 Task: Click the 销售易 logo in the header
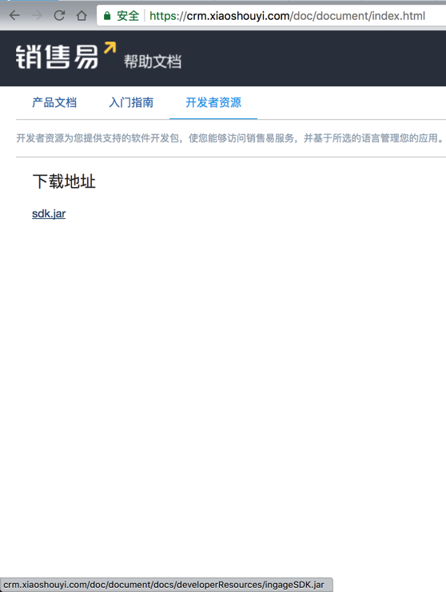click(66, 55)
